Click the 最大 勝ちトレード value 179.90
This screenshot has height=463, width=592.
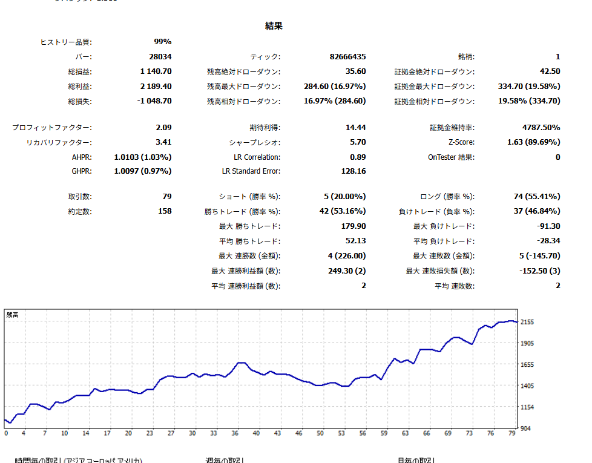(x=354, y=226)
